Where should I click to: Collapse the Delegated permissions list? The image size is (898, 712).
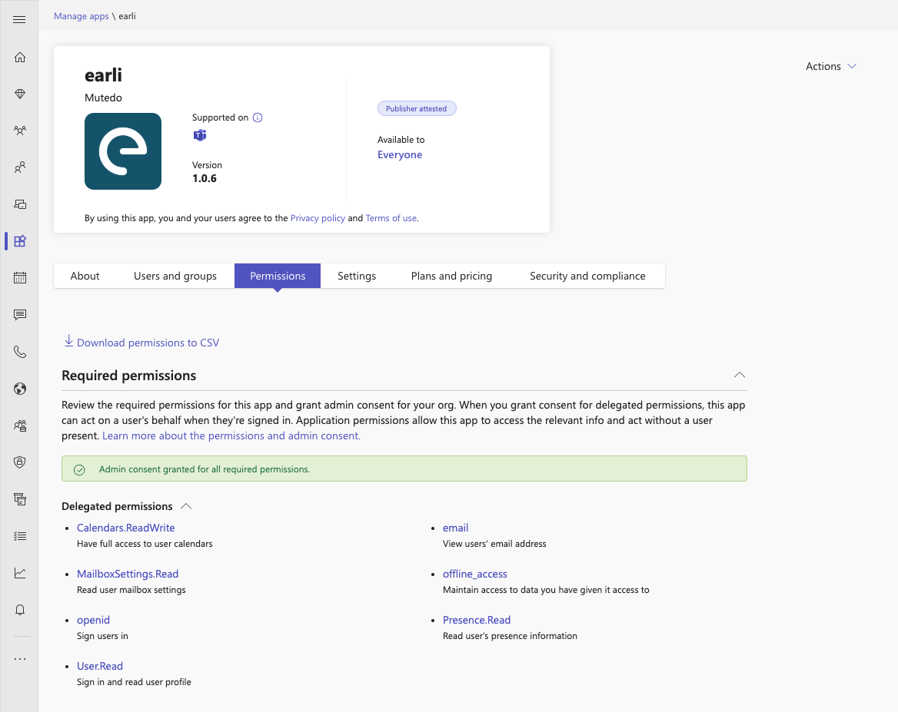click(186, 506)
